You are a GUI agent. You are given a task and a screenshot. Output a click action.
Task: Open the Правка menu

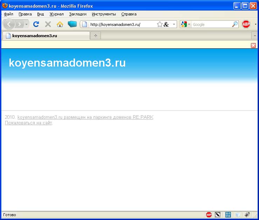pyautogui.click(x=25, y=14)
